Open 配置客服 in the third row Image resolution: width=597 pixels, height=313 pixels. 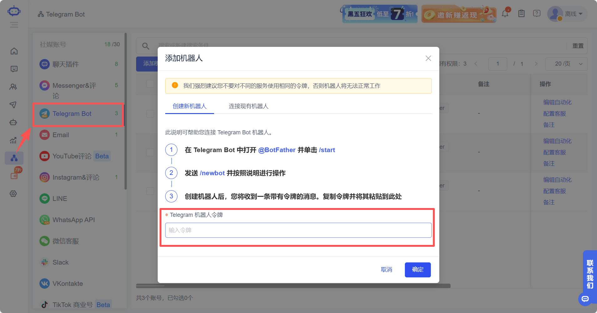[x=555, y=191]
